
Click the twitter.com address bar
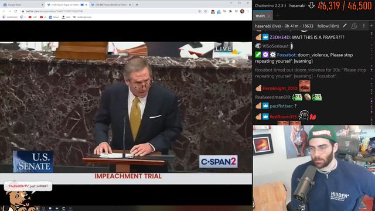pos(110,11)
